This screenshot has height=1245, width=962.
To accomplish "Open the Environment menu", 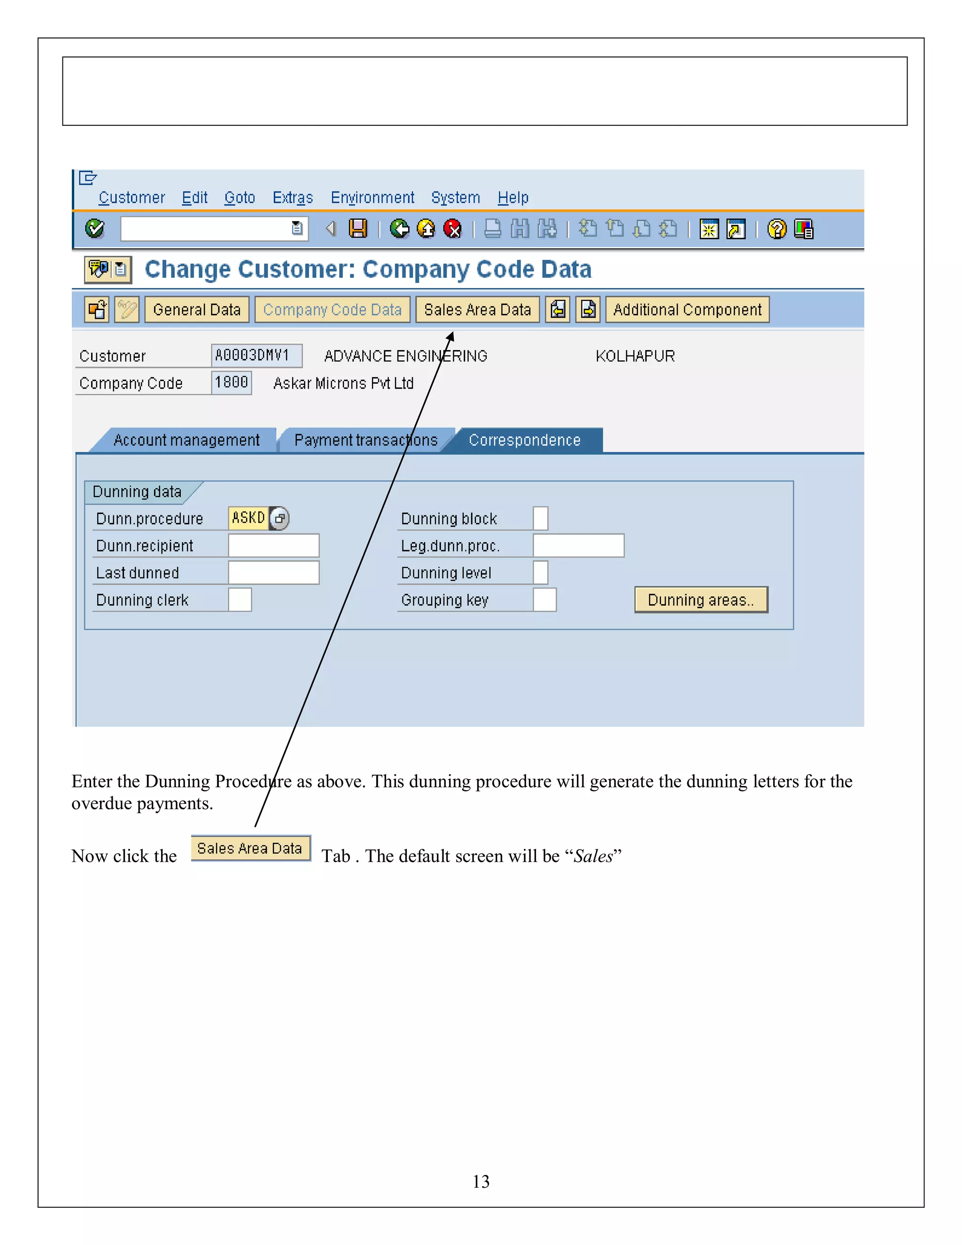I will coord(372,198).
